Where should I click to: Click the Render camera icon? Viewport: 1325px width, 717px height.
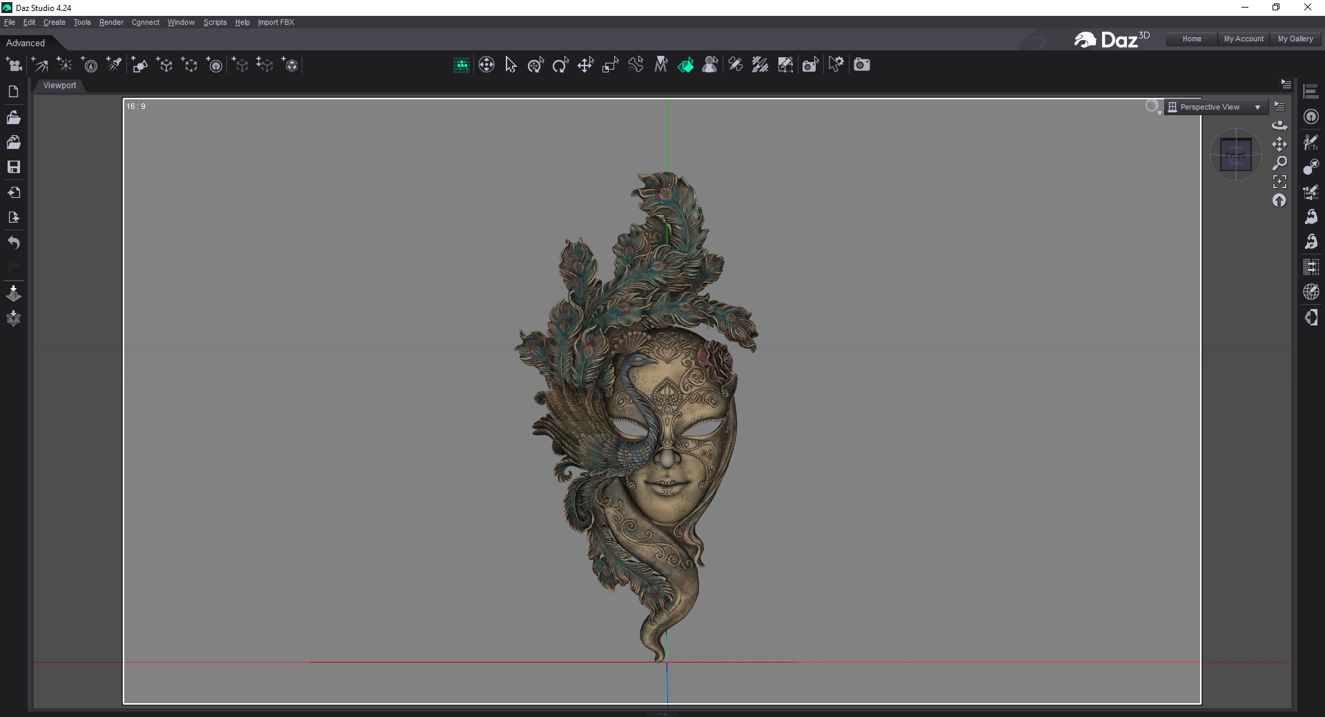[x=862, y=65]
